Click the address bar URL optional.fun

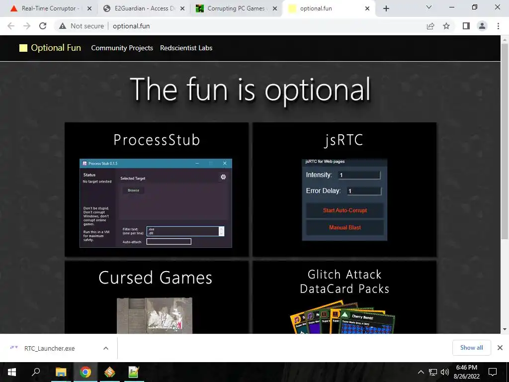coord(131,26)
